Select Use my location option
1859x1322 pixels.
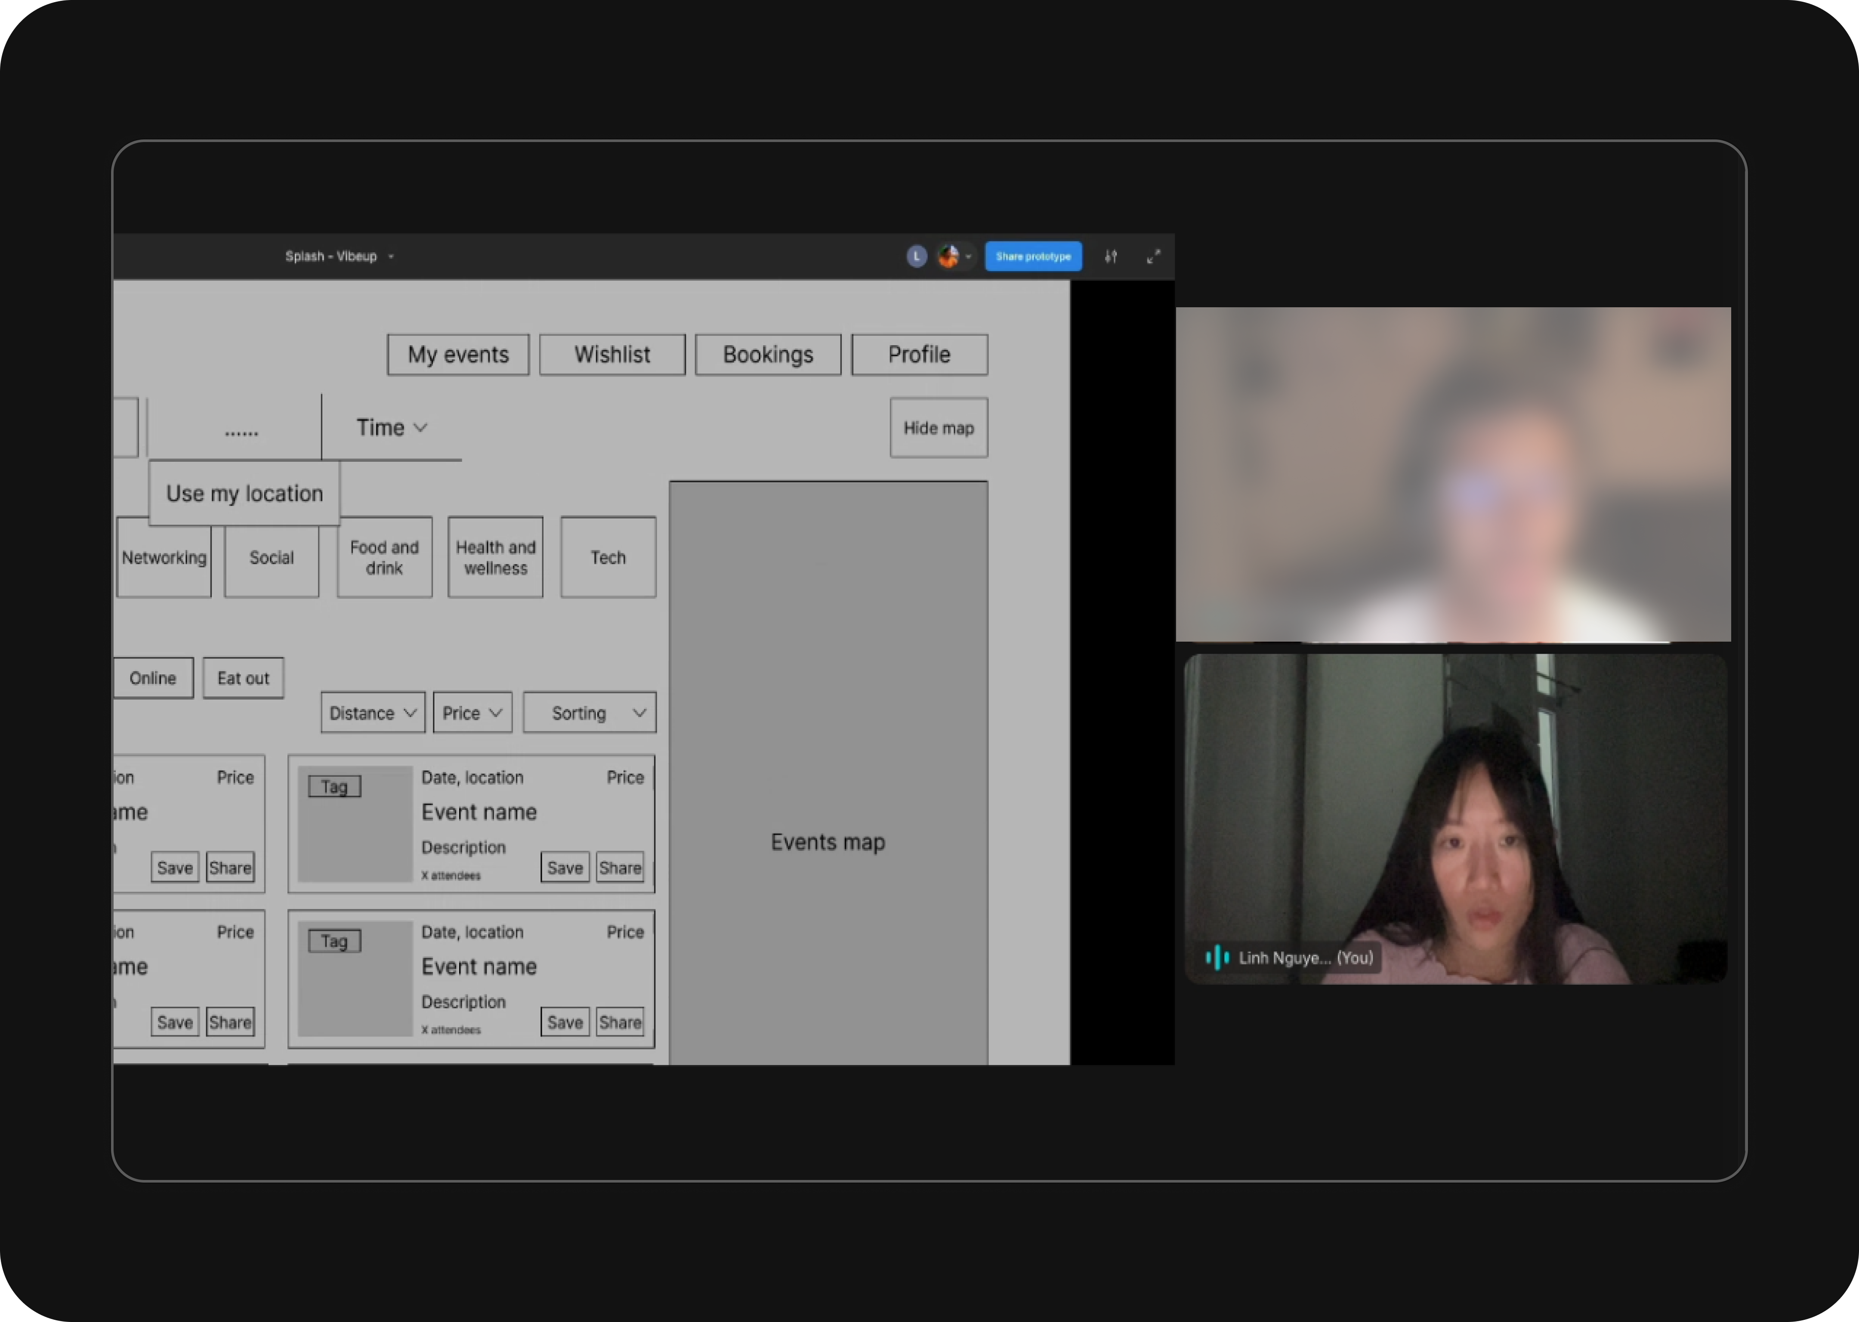[244, 493]
